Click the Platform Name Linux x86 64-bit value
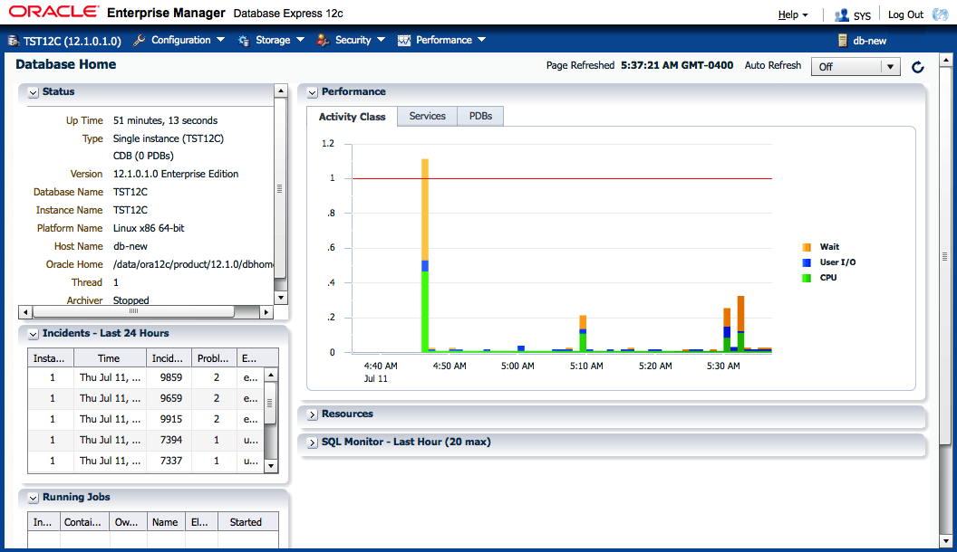 (149, 228)
